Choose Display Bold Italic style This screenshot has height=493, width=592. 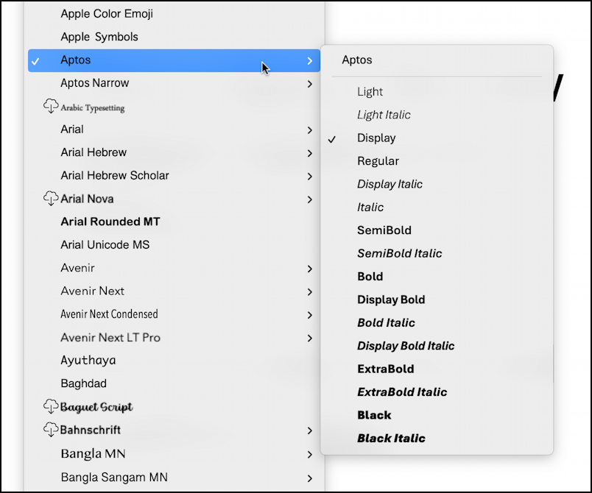pos(406,346)
